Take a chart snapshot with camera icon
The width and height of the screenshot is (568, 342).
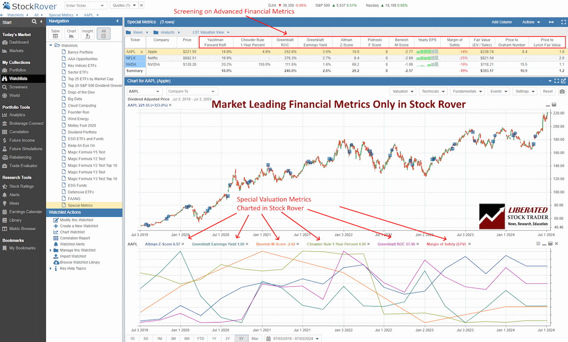click(x=562, y=91)
